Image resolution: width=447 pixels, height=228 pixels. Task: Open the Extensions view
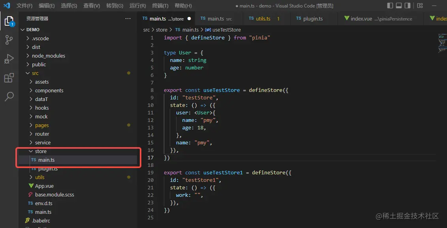pos(9,78)
